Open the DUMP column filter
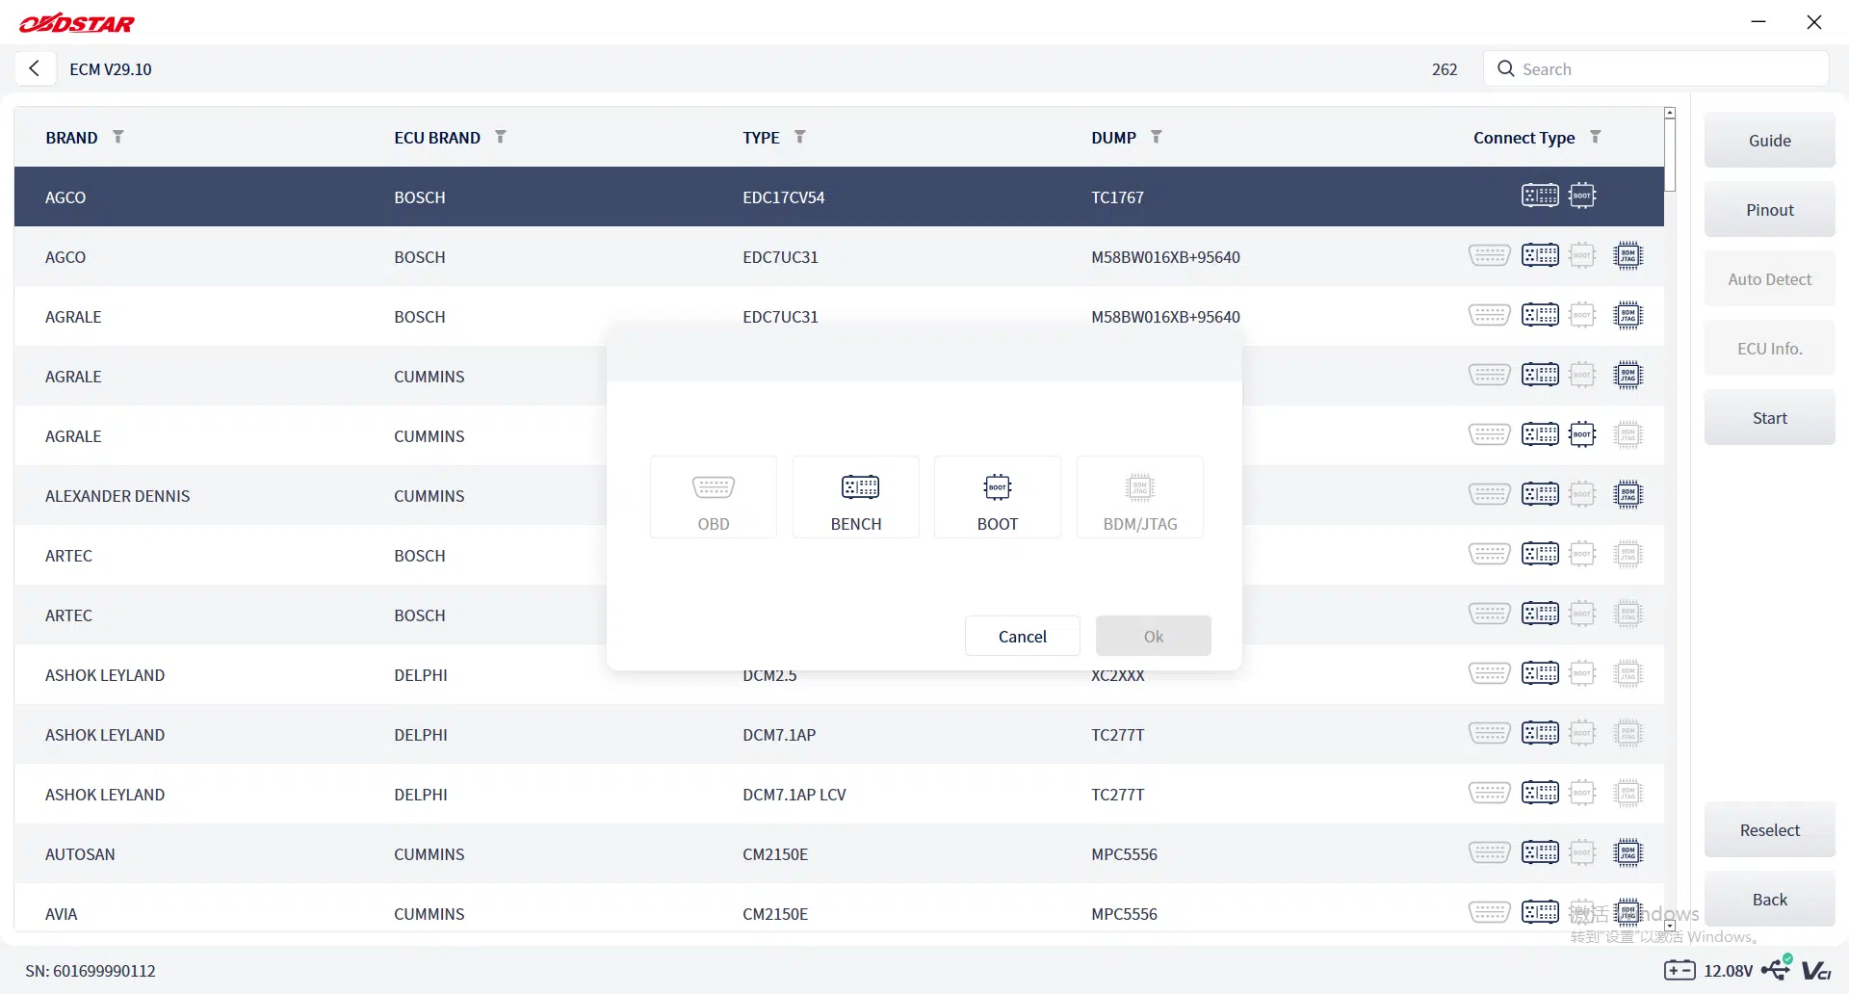1849x994 pixels. click(x=1156, y=137)
